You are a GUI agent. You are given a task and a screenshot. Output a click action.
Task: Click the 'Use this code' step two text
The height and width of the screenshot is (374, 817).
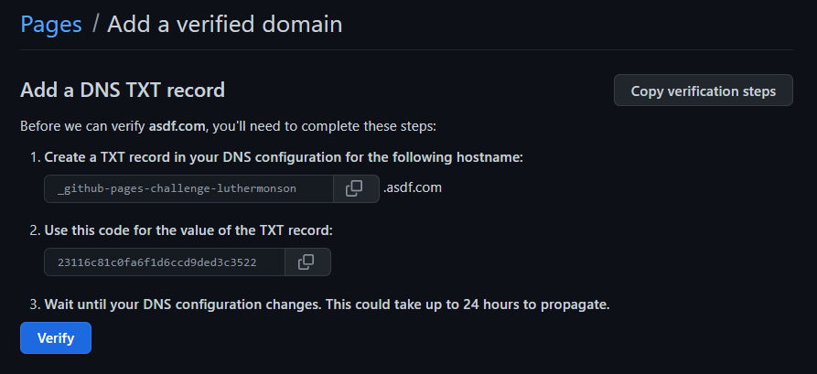pos(188,230)
